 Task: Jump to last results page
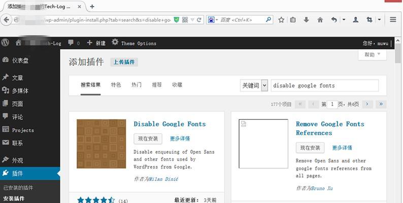point(381,104)
